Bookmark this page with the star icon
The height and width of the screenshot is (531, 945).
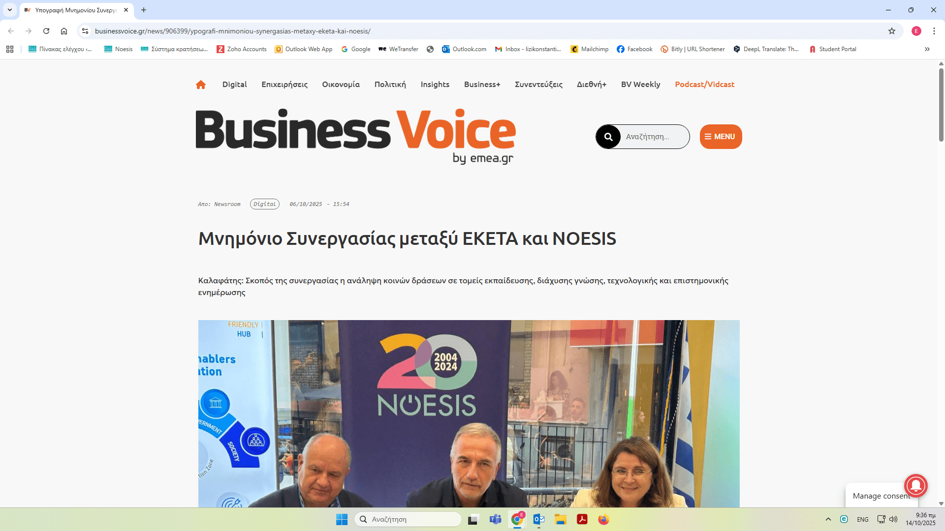point(892,31)
